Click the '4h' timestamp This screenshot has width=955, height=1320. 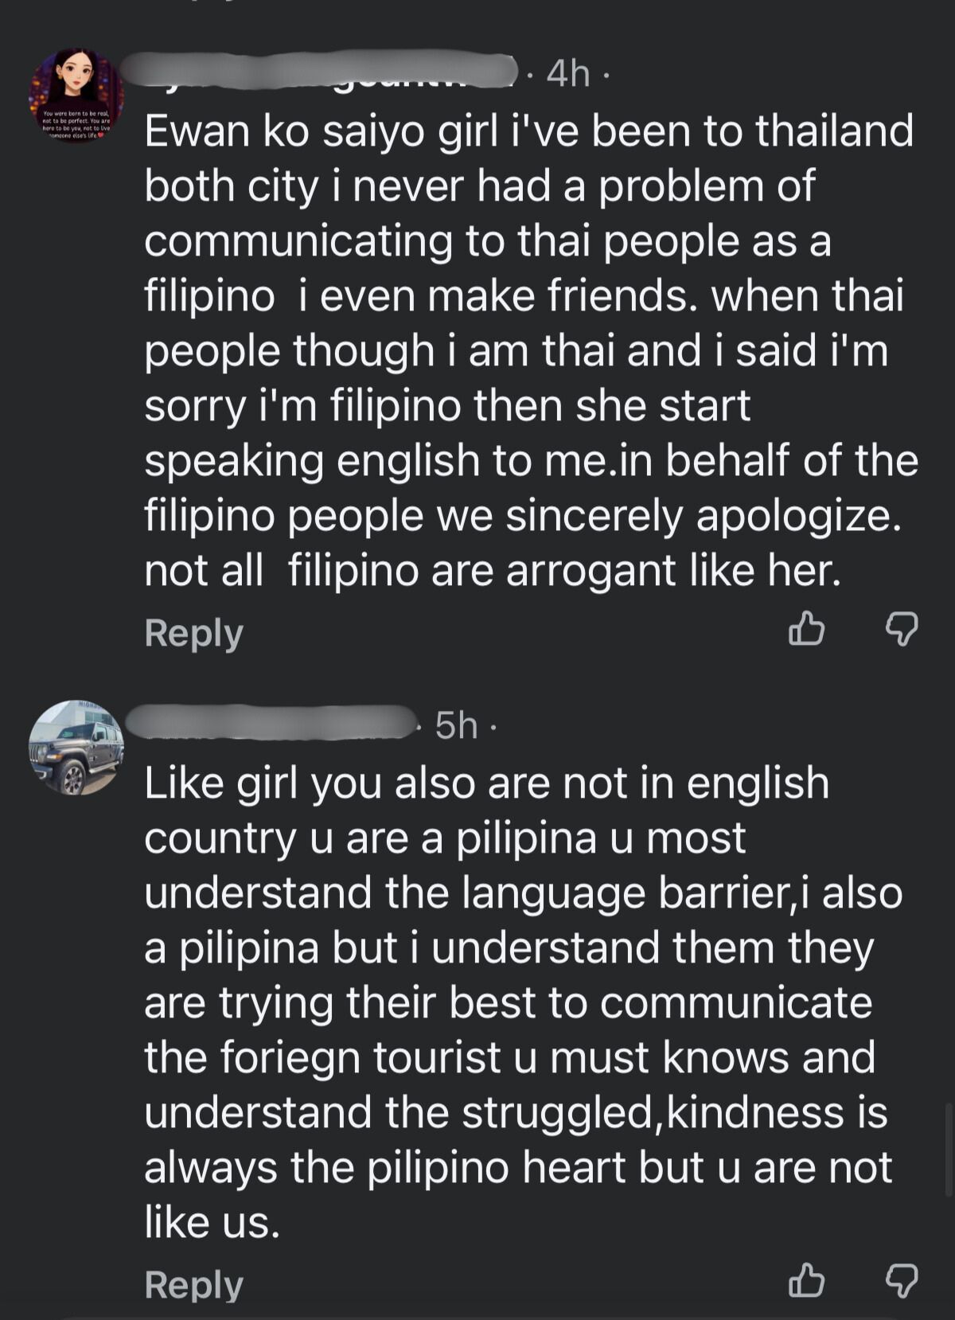click(x=568, y=74)
